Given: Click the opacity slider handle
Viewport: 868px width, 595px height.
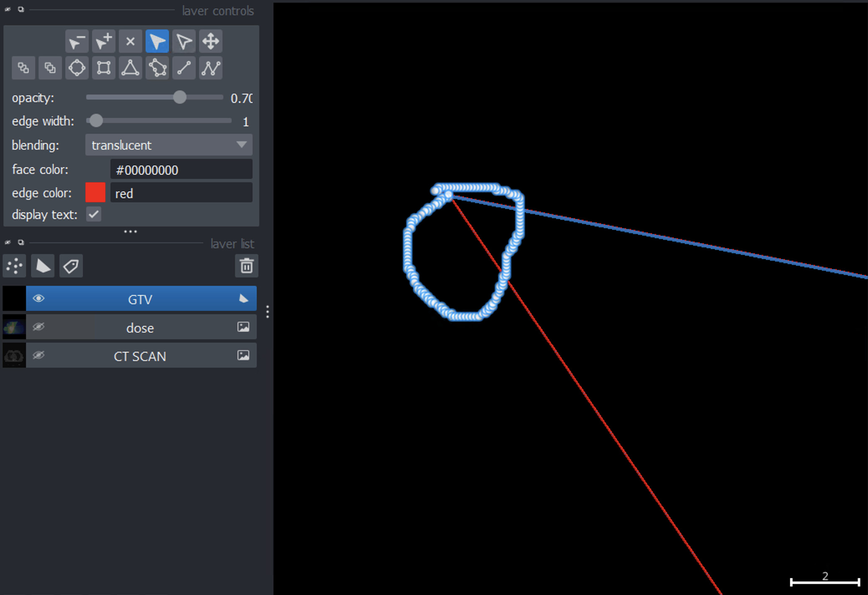Looking at the screenshot, I should click(x=180, y=97).
